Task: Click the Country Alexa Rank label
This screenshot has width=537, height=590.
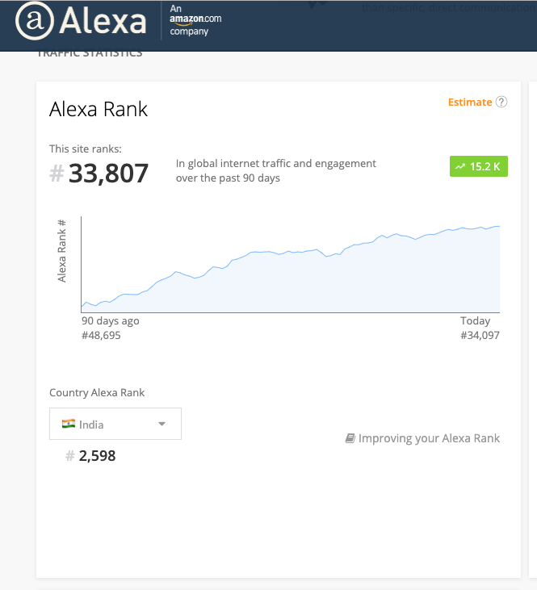Action: pyautogui.click(x=97, y=393)
